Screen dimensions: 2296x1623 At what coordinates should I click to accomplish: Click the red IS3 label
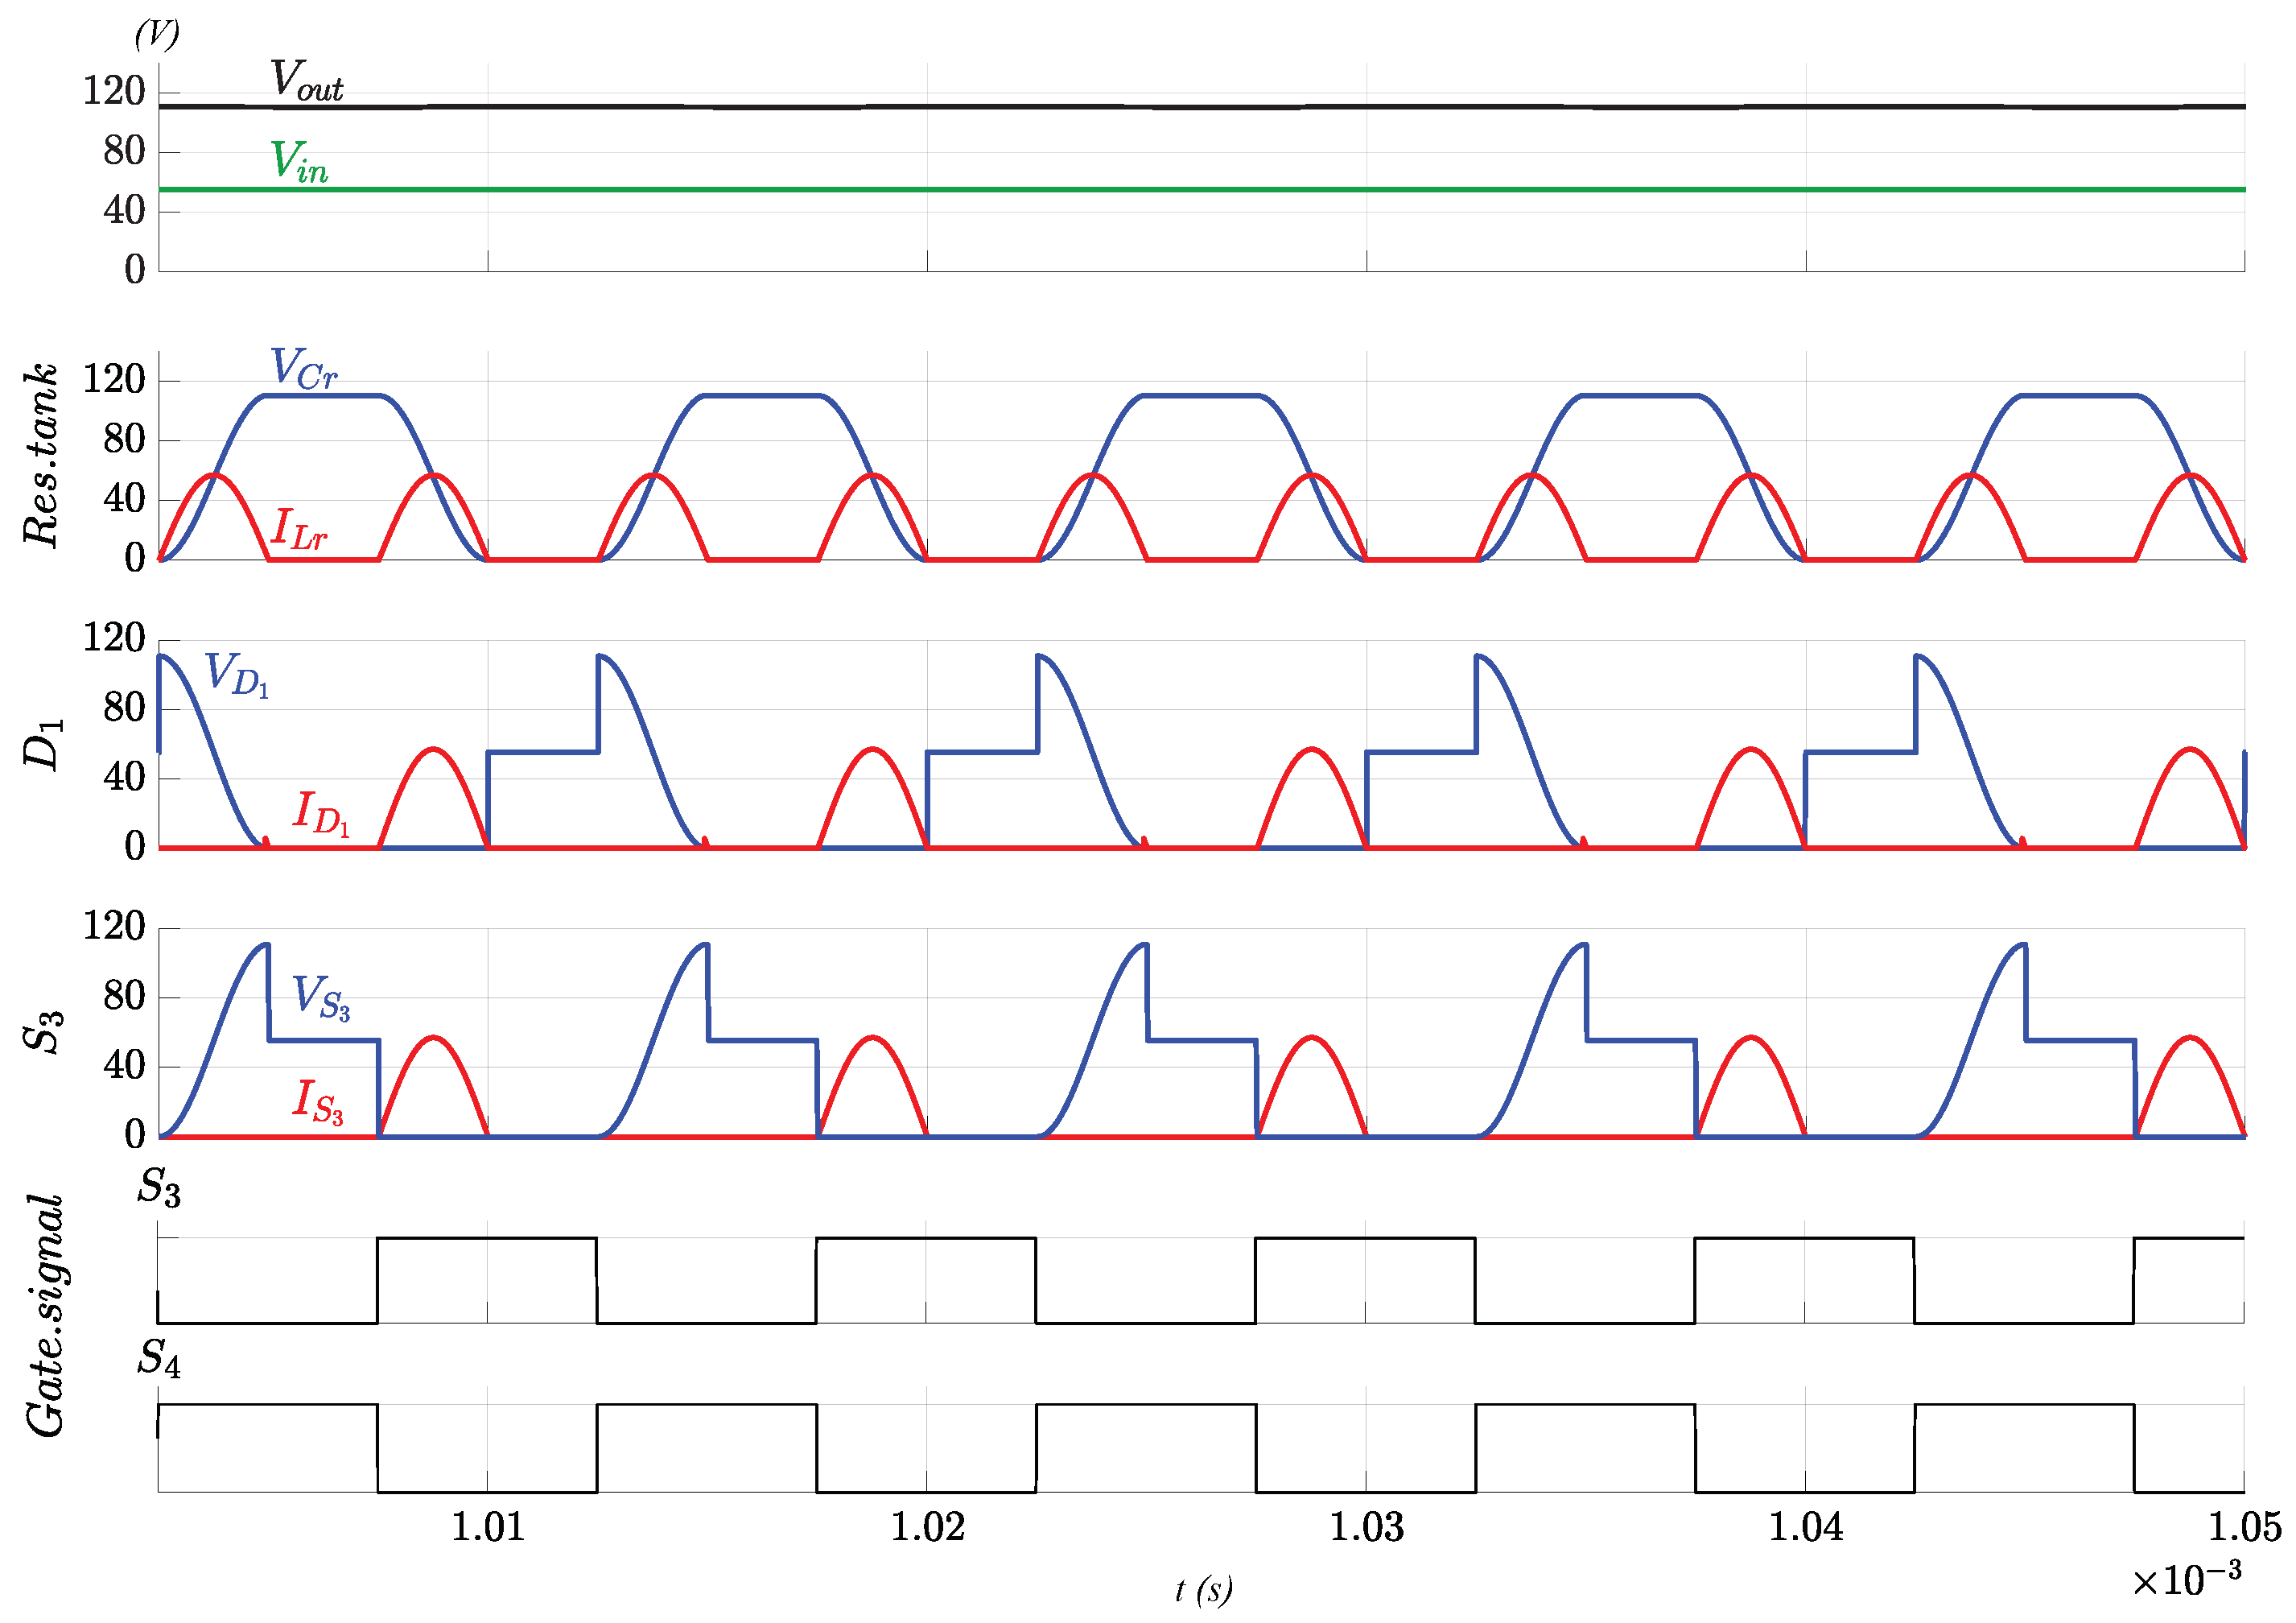coord(318,1101)
